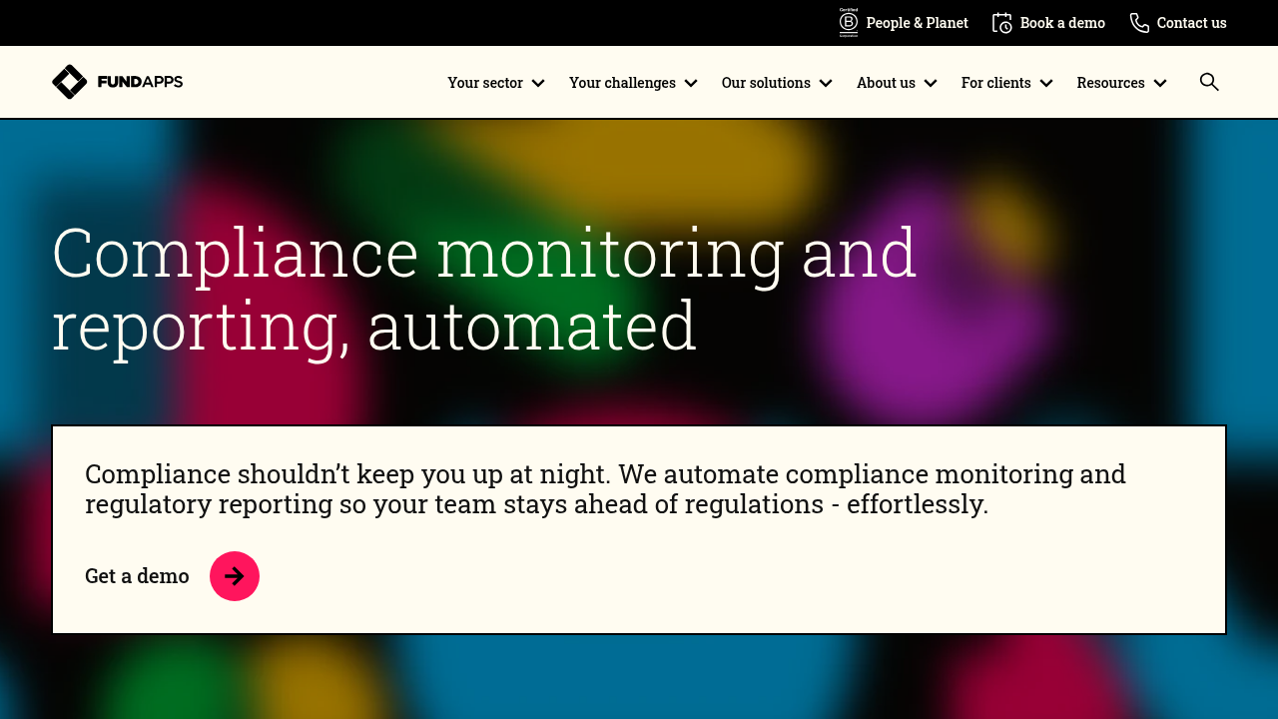This screenshot has width=1278, height=719.
Task: Open the Contact us link
Action: [1191, 22]
